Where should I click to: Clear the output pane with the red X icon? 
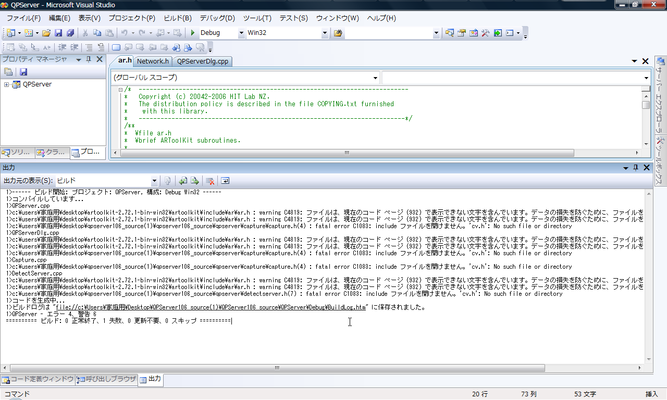pyautogui.click(x=210, y=181)
